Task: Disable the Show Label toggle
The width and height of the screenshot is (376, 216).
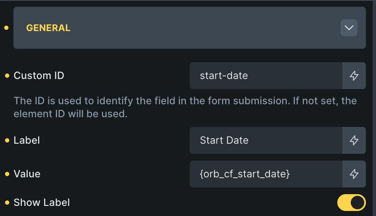Action: [351, 203]
